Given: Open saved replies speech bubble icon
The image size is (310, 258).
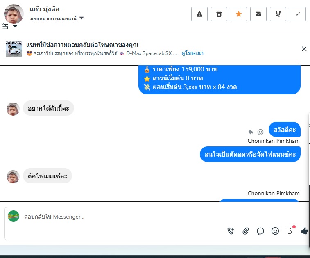Looking at the screenshot, I should tap(260, 231).
